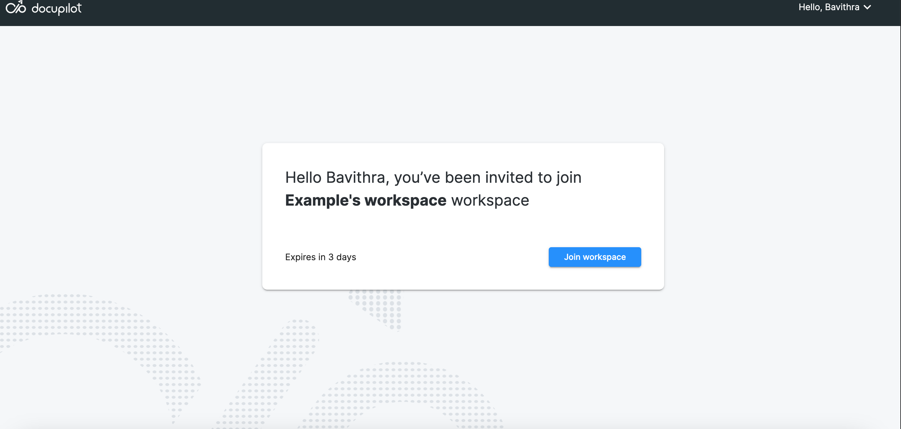Click the words "invited to join" in the heading
The width and height of the screenshot is (901, 429).
click(x=533, y=177)
